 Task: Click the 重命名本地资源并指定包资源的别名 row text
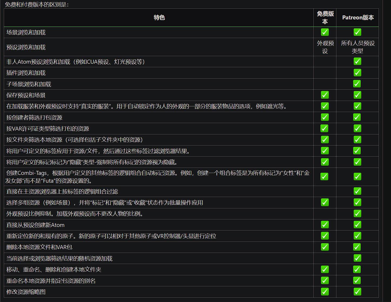51,281
